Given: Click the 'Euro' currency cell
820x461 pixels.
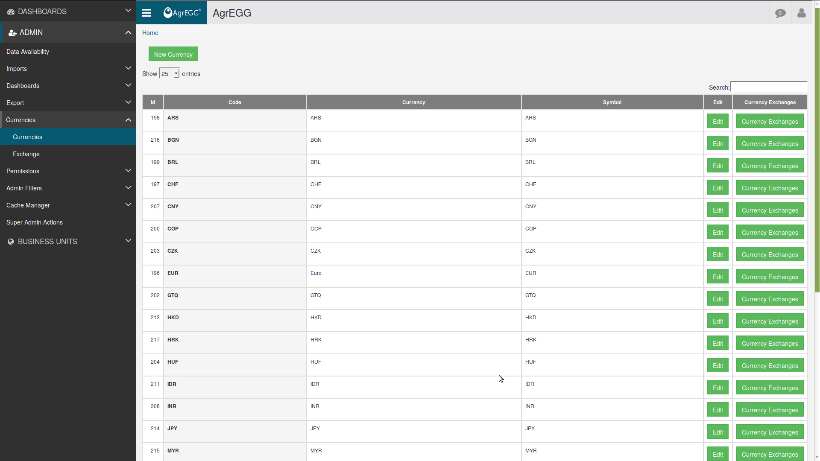Looking at the screenshot, I should point(414,276).
